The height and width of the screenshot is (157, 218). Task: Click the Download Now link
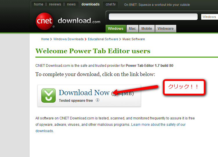84,93
